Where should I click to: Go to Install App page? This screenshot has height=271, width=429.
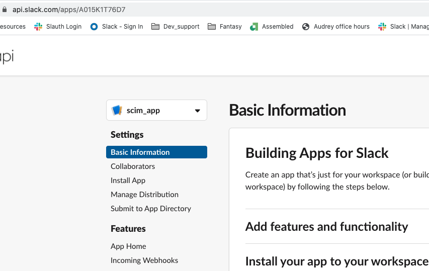coord(128,180)
